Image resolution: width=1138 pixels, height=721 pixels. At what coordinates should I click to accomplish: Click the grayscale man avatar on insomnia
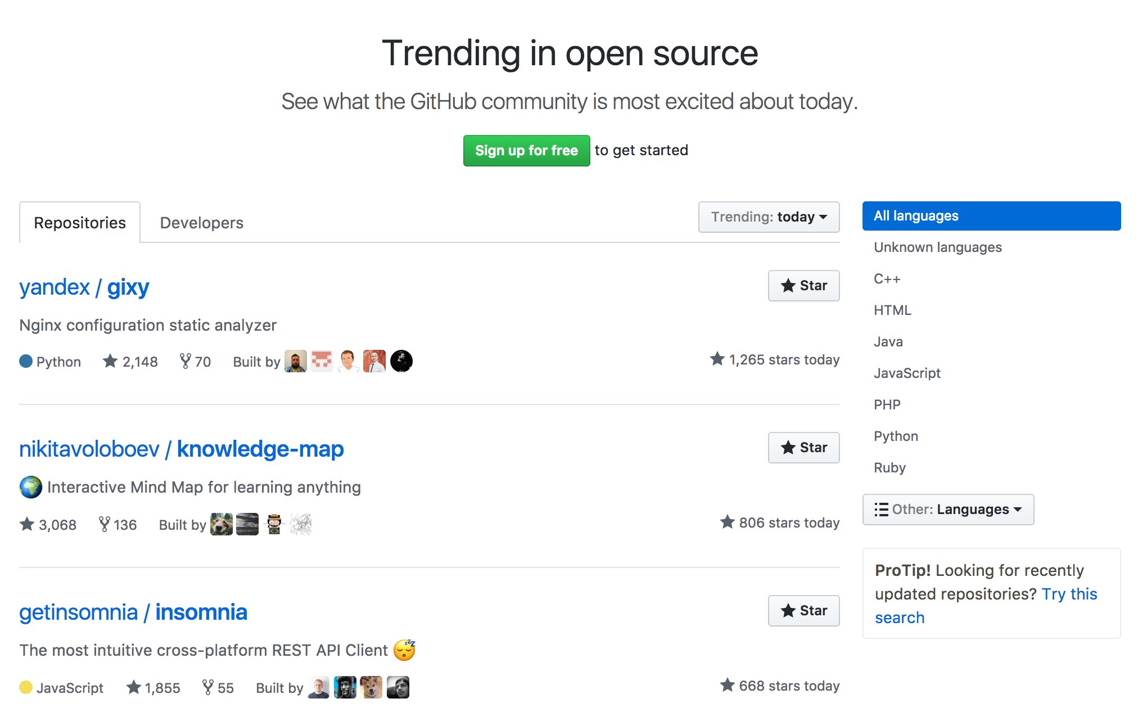click(x=398, y=687)
